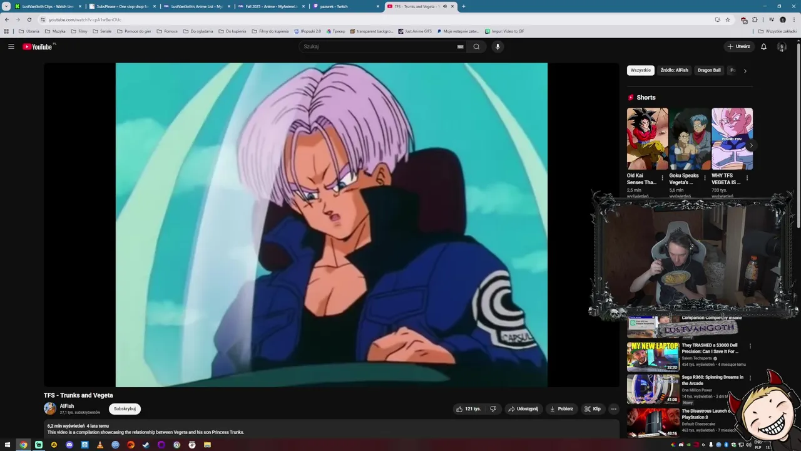
Task: Open the media controls icon in Chrome toolbar
Action: click(x=772, y=19)
